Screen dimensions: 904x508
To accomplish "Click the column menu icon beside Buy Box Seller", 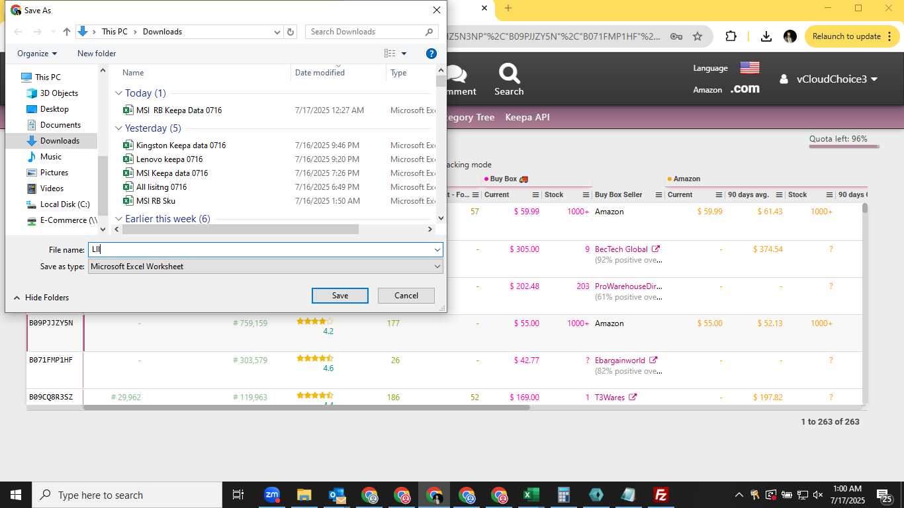I will pyautogui.click(x=658, y=195).
